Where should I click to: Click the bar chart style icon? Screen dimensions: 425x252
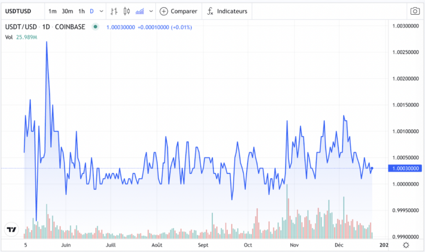coord(114,11)
